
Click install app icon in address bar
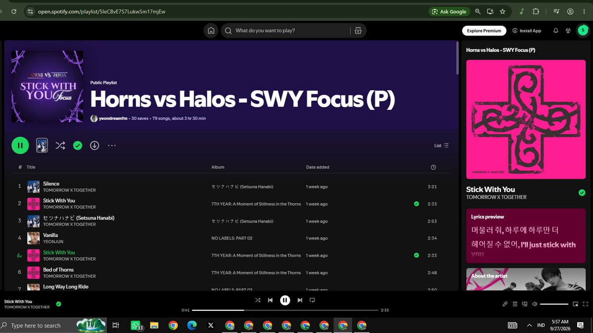pos(490,11)
